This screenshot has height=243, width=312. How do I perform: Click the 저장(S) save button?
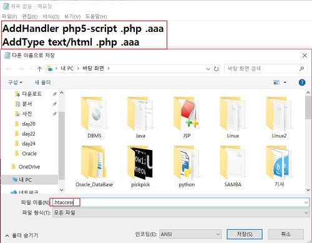245,234
